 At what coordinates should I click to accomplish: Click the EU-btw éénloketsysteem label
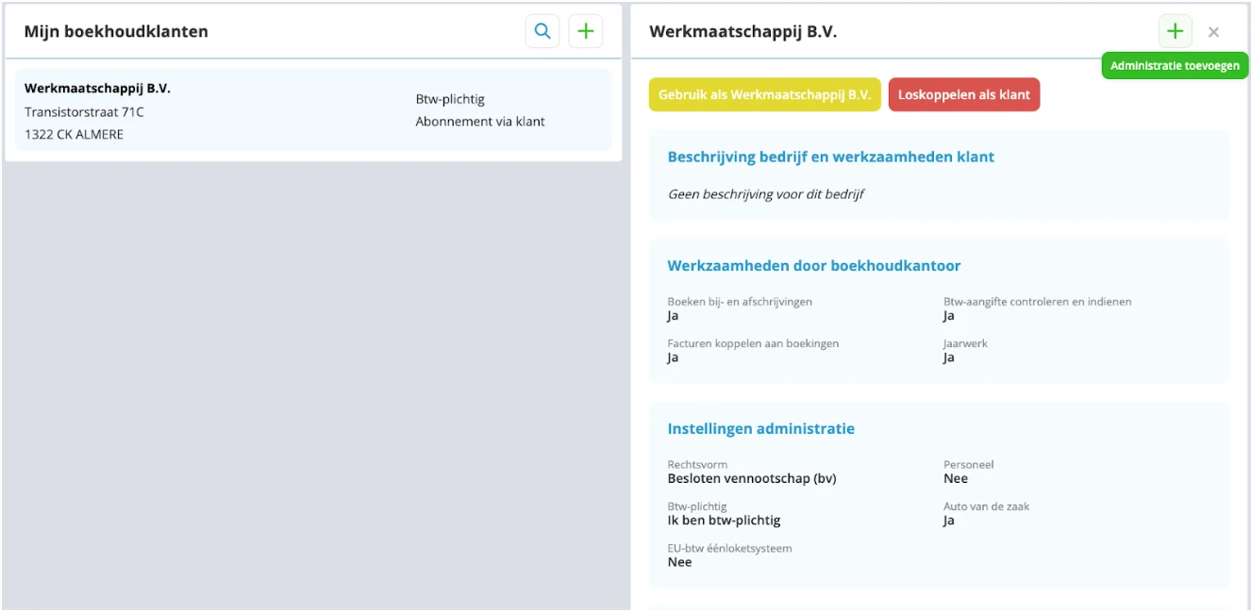click(730, 548)
